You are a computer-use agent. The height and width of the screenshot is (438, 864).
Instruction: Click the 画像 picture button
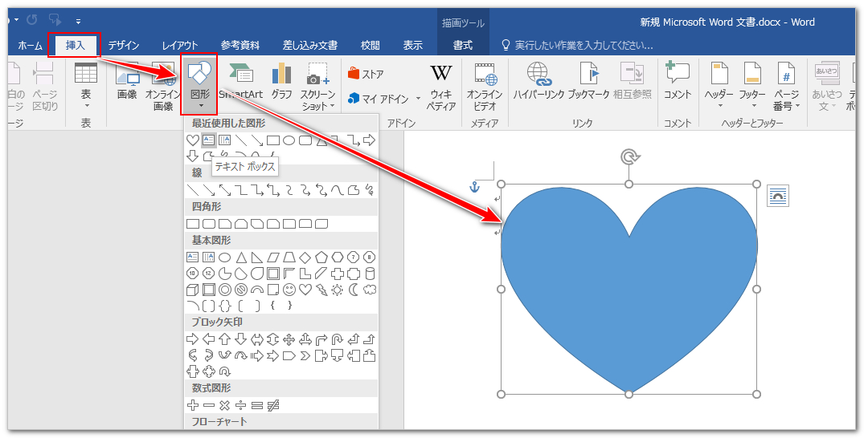[127, 81]
